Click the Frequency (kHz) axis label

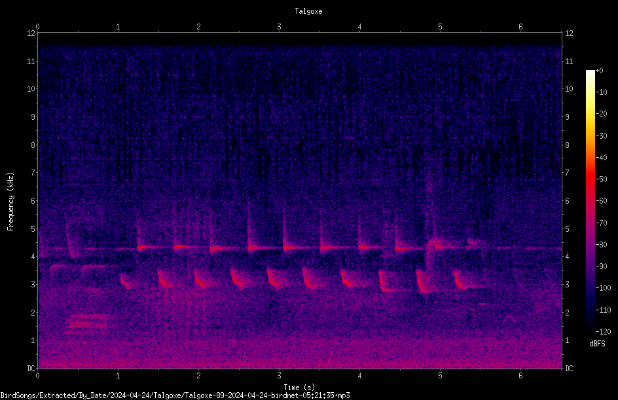10,202
